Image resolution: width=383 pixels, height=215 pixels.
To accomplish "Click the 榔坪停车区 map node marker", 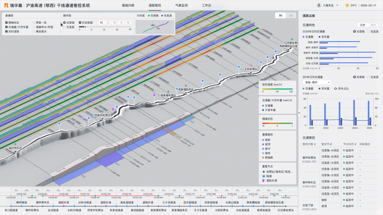I will [x=16, y=151].
